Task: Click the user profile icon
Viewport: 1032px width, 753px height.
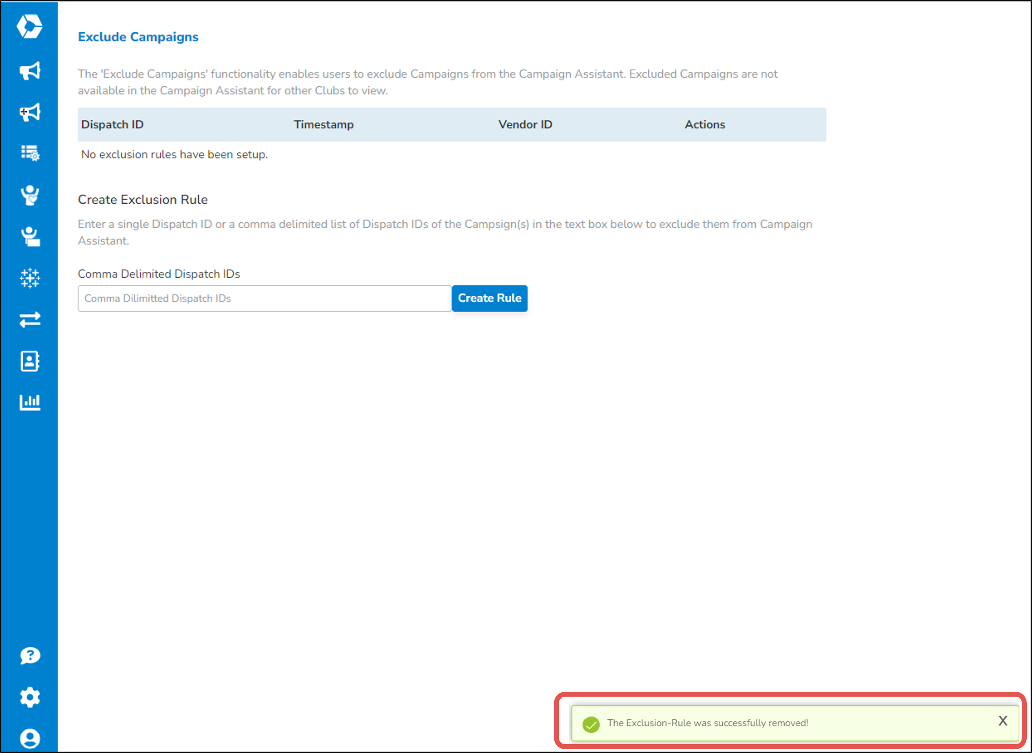Action: coord(30,738)
